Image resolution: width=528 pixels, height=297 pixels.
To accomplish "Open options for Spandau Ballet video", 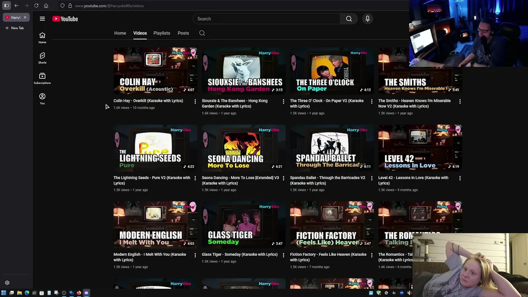I will point(372,178).
